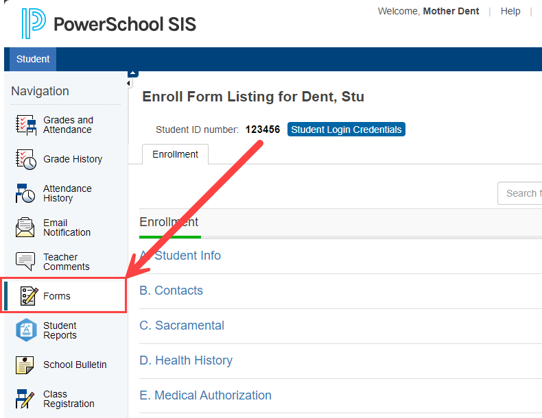Select the Enrollment tab

[175, 154]
